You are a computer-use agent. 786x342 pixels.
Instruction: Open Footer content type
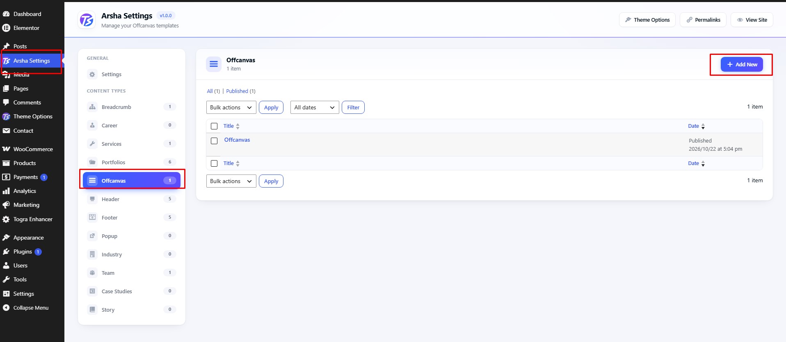coord(132,217)
